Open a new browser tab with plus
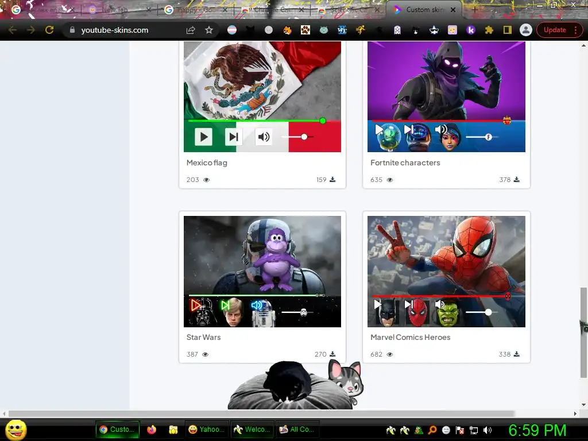Viewport: 588px width, 441px height. click(474, 10)
